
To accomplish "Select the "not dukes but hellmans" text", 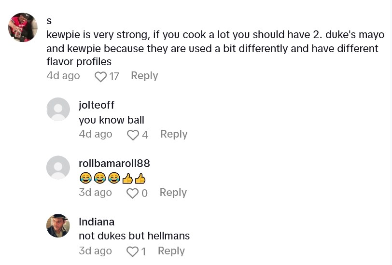I will [x=134, y=237].
